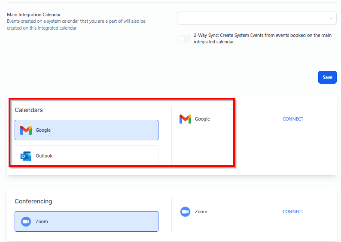Screen dimensions: 341x242
Task: Select the Zoom entry under Conferencing
Action: click(x=86, y=221)
